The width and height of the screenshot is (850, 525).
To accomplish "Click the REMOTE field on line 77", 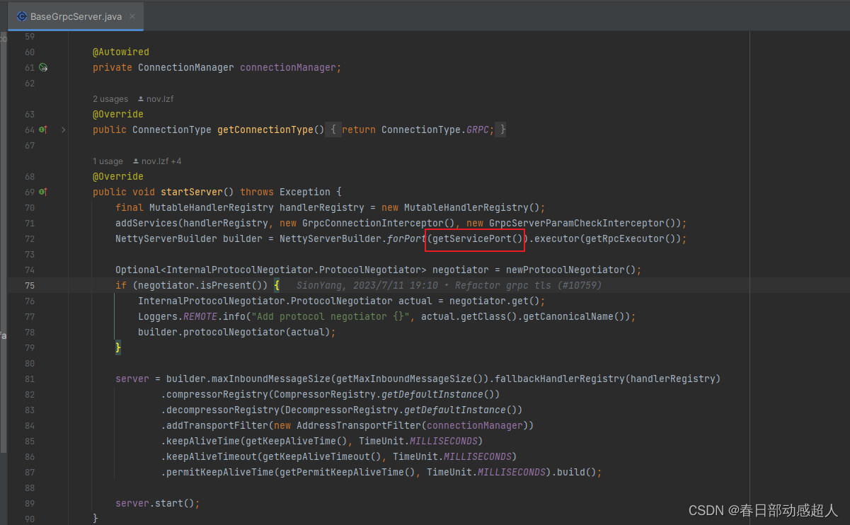I will (200, 317).
